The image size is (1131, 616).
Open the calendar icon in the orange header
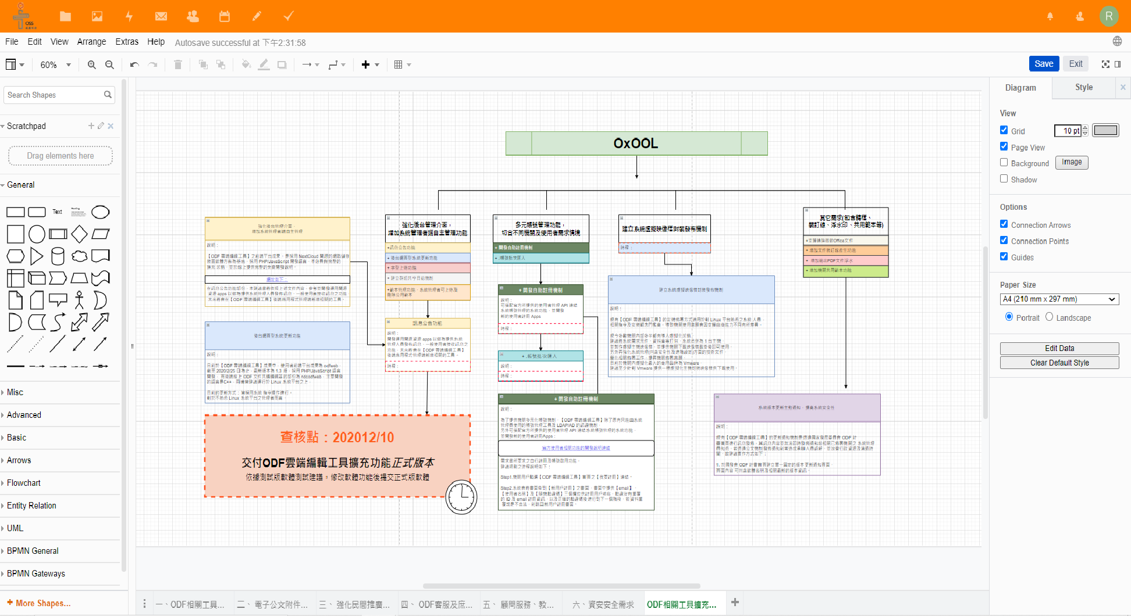click(225, 16)
